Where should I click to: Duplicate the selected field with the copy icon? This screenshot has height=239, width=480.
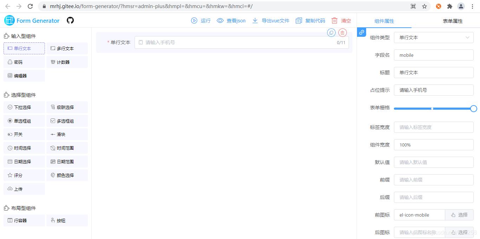pyautogui.click(x=331, y=32)
